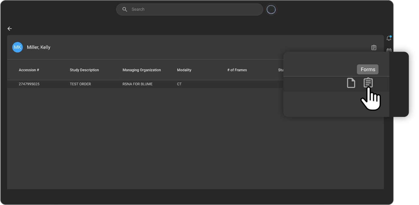Open the TEST ORDER study row
This screenshot has width=419, height=205.
pyautogui.click(x=80, y=84)
